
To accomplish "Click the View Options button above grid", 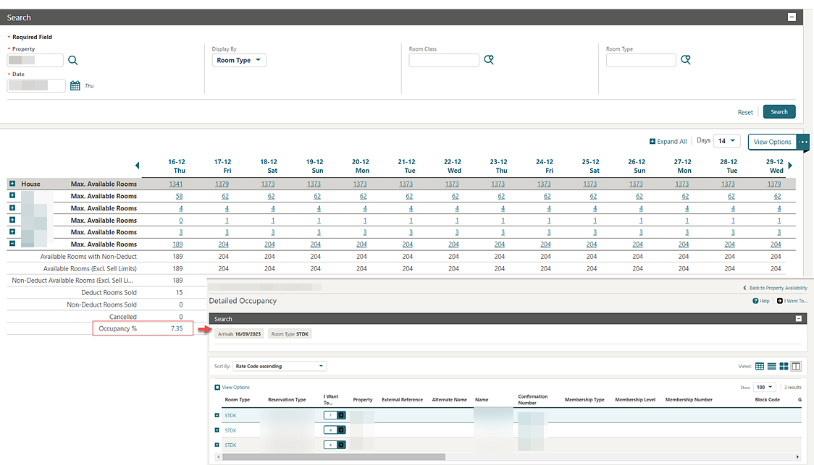I will tap(772, 142).
